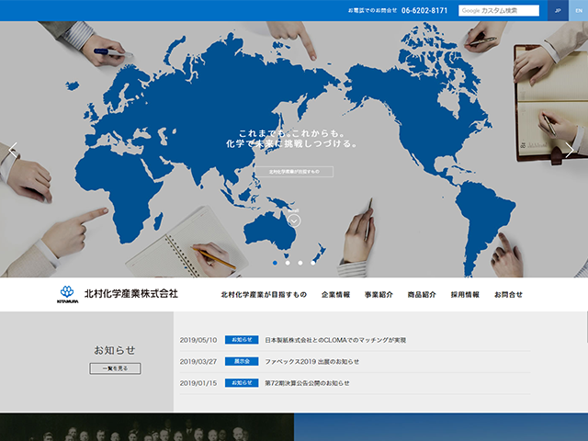Switch site language to JP
The height and width of the screenshot is (441, 588).
point(558,10)
